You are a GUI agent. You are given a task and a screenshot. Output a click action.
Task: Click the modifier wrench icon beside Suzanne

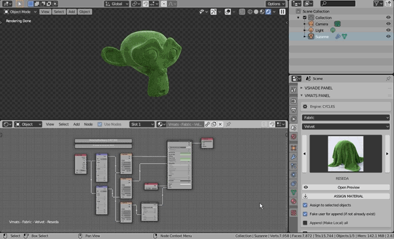337,36
